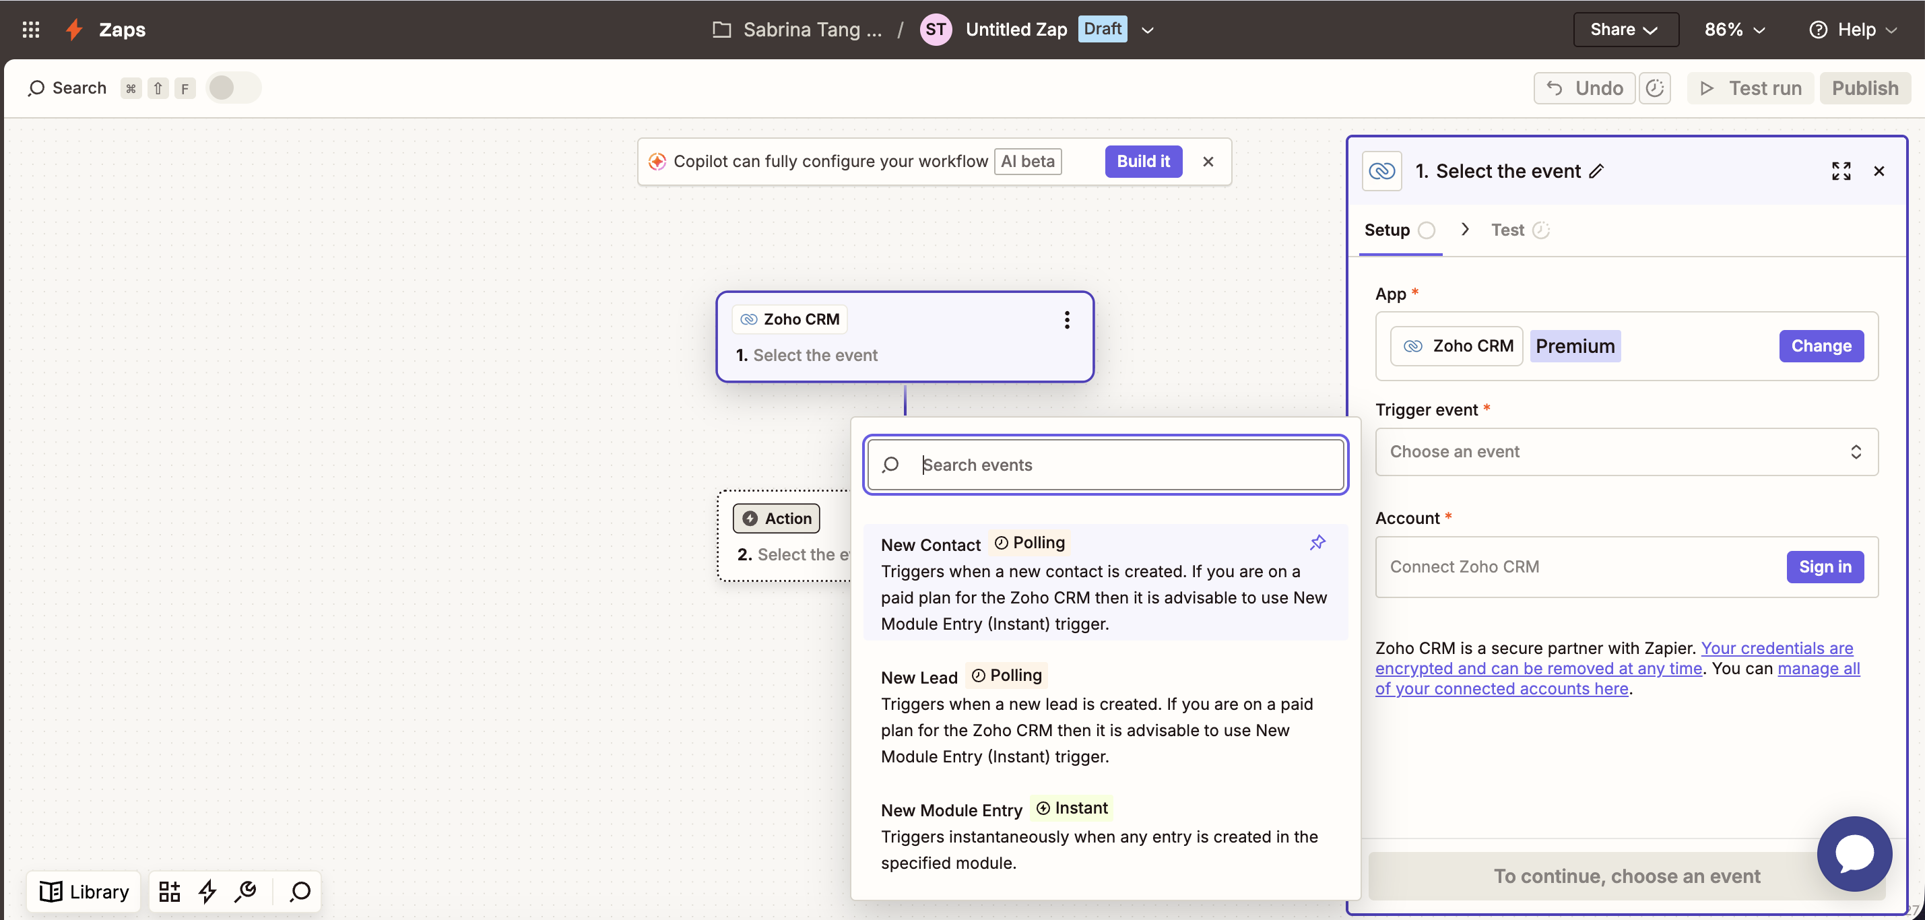
Task: Click the Zoho CRM icon in panel header
Action: pyautogui.click(x=1381, y=171)
